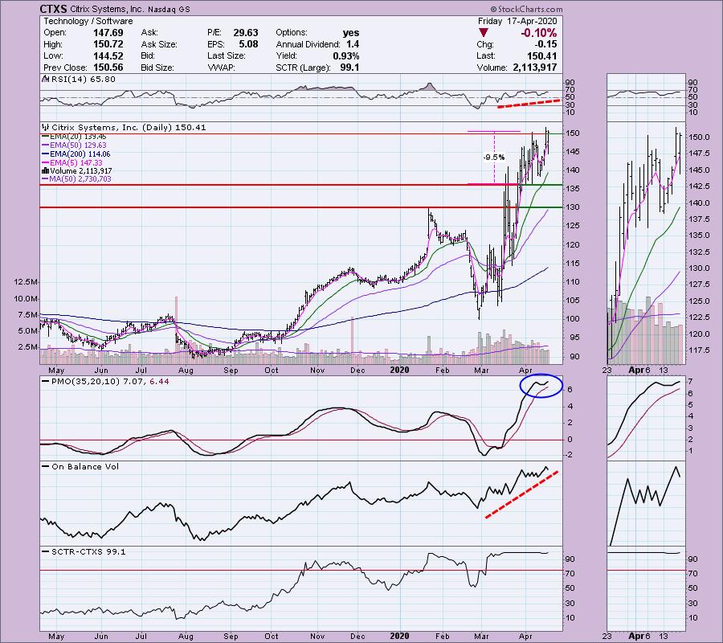Click the Volume legend bar icon
This screenshot has width=723, height=643.
point(45,170)
